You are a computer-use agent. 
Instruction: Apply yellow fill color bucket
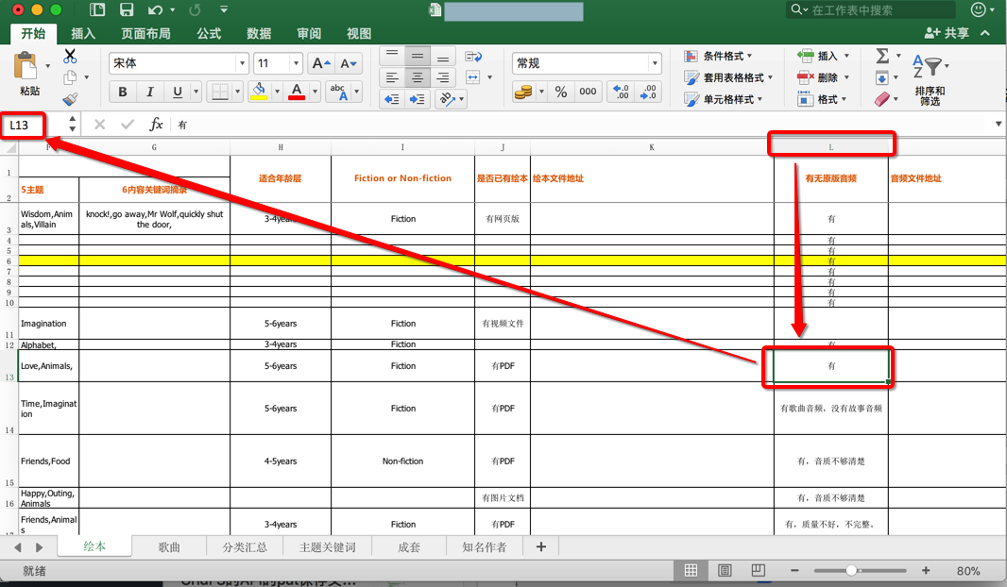(x=260, y=92)
